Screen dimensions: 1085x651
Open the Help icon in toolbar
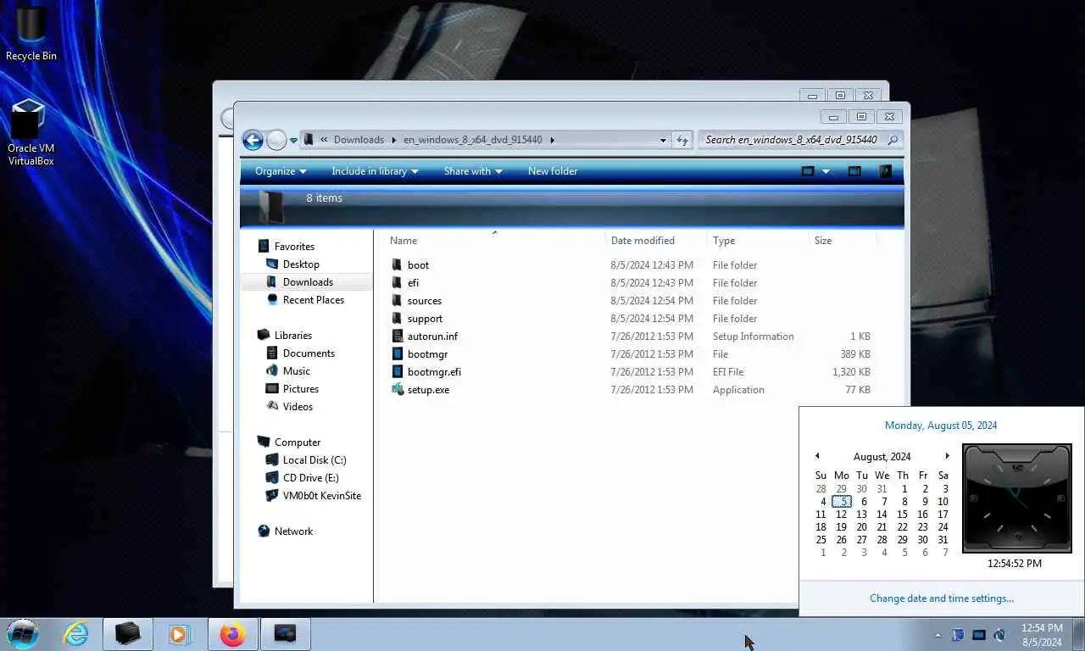pos(885,171)
